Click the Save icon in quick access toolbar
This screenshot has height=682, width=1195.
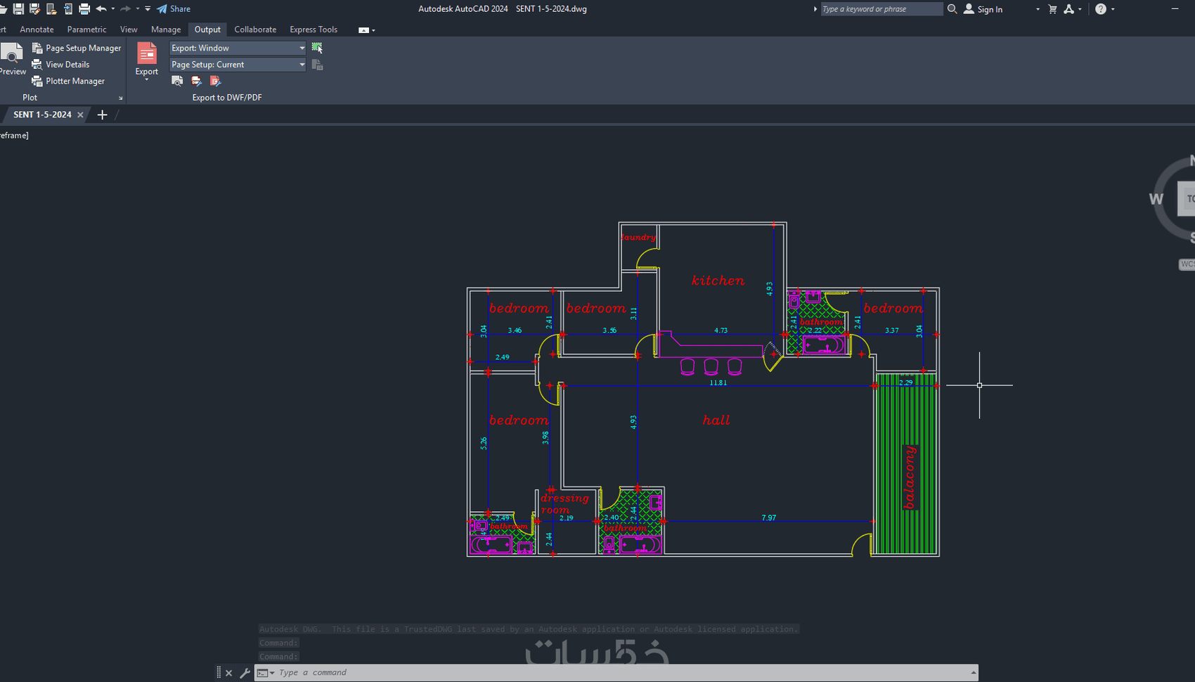click(x=18, y=9)
